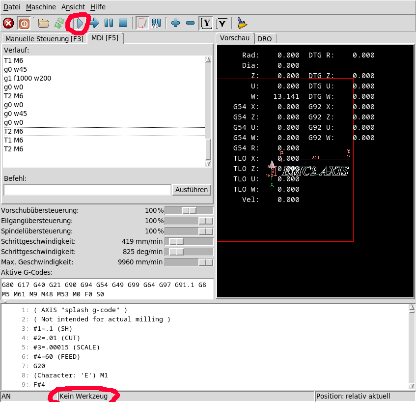The width and height of the screenshot is (416, 402).
Task: Select G-code line #4=60 (FEED)
Action: tap(56, 357)
